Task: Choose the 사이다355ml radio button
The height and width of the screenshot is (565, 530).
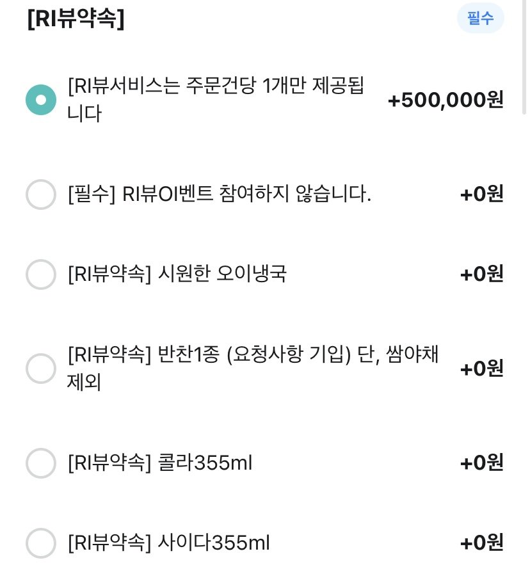Action: (41, 543)
